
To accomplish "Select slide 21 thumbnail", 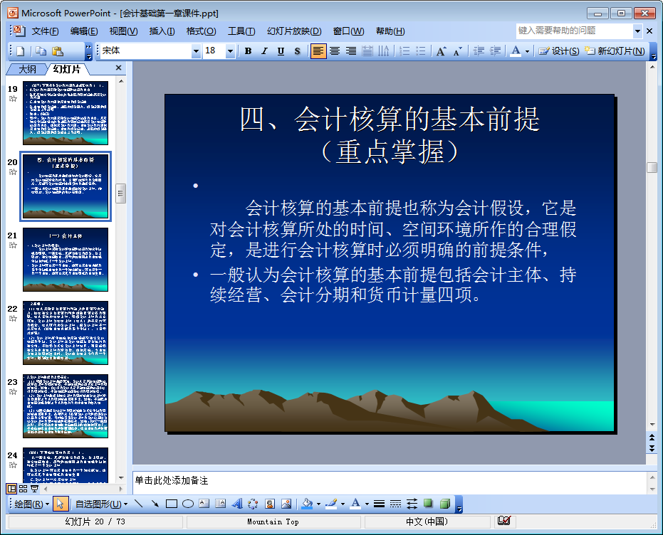I will coord(66,260).
